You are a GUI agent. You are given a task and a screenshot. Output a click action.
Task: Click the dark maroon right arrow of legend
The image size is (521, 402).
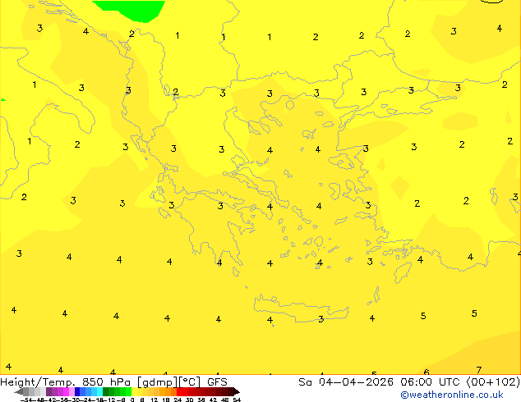click(236, 392)
